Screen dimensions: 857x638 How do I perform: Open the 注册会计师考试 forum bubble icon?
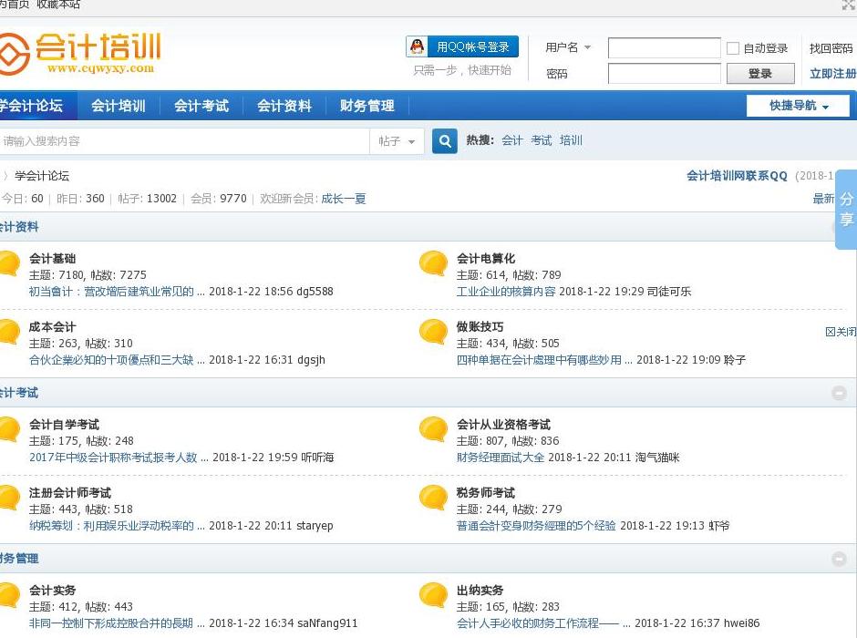tap(10, 498)
